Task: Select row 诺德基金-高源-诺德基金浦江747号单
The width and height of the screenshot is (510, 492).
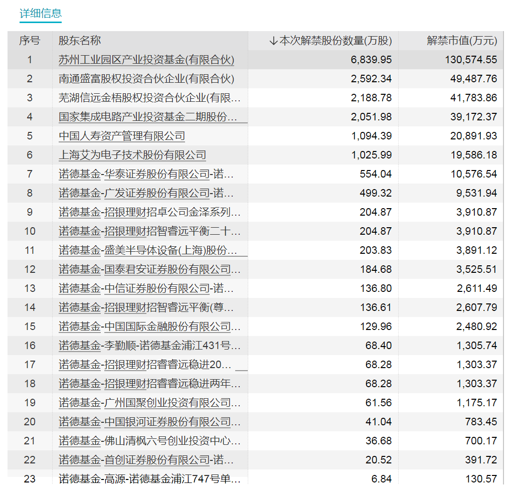Action: 255,478
